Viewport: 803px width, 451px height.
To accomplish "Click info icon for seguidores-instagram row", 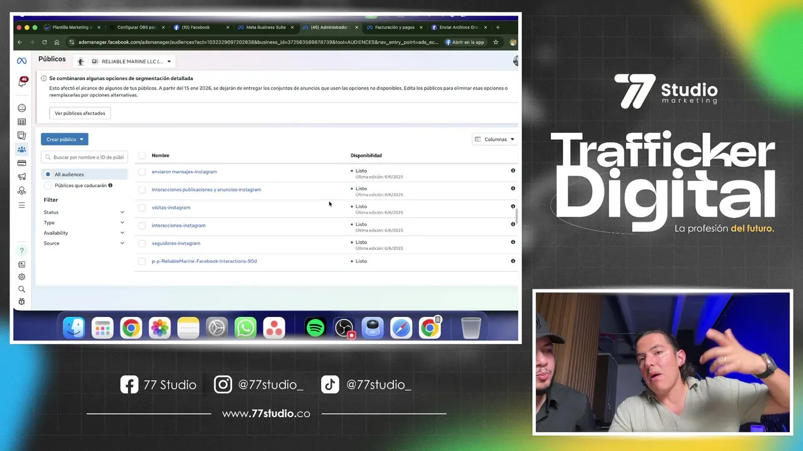I will tap(513, 242).
